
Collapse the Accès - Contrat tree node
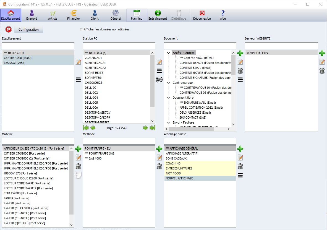point(169,53)
